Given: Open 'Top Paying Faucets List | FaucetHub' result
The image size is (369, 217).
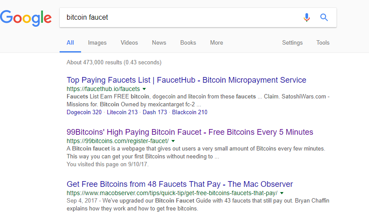Looking at the screenshot, I should pyautogui.click(x=186, y=80).
